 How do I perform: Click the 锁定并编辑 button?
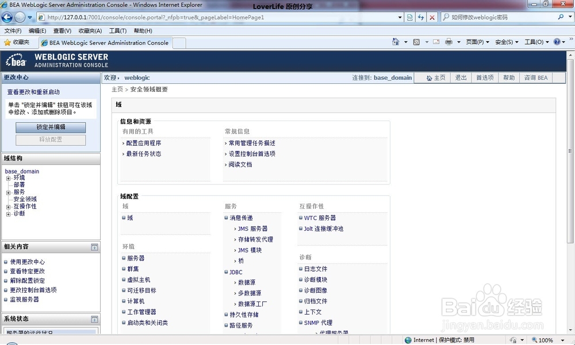50,127
